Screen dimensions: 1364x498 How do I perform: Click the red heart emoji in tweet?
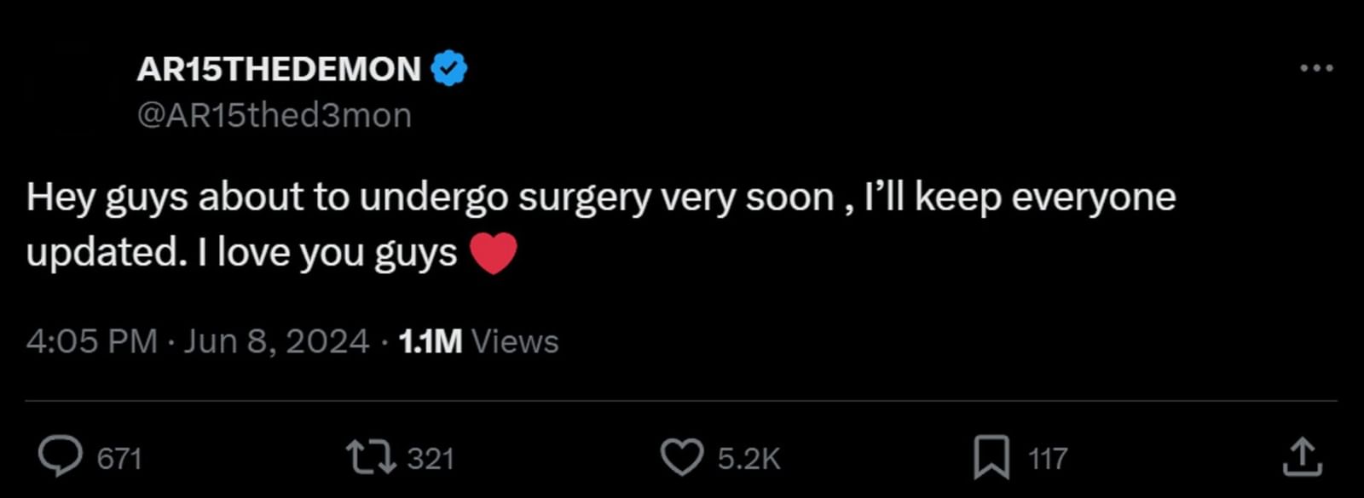click(494, 253)
